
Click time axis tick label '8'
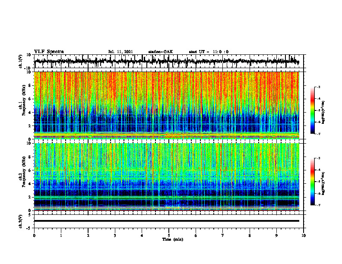coord(250,236)
